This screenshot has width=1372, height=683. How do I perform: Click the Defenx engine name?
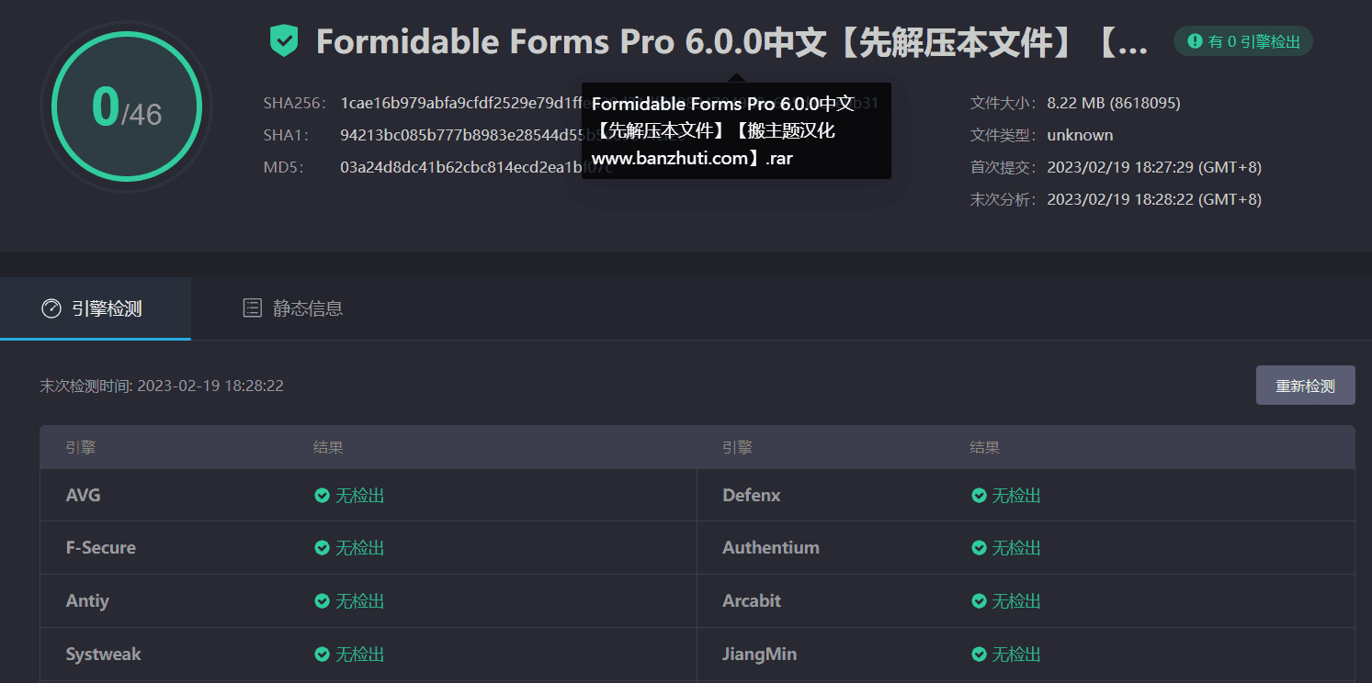(x=752, y=496)
